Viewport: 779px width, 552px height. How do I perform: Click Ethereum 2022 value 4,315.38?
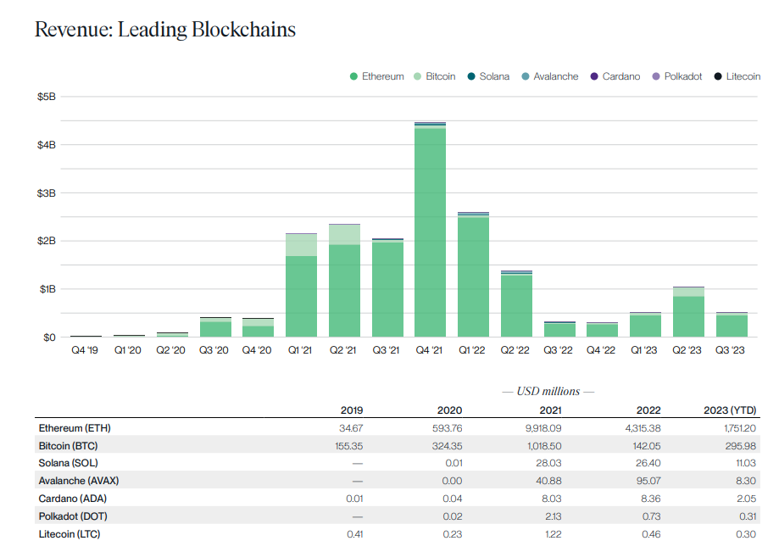(643, 428)
